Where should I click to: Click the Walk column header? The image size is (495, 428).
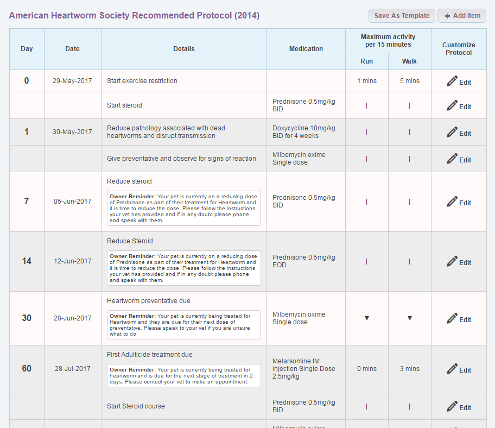(410, 61)
